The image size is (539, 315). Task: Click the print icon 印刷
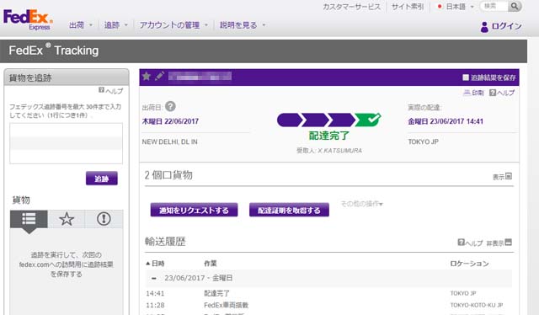(x=473, y=93)
